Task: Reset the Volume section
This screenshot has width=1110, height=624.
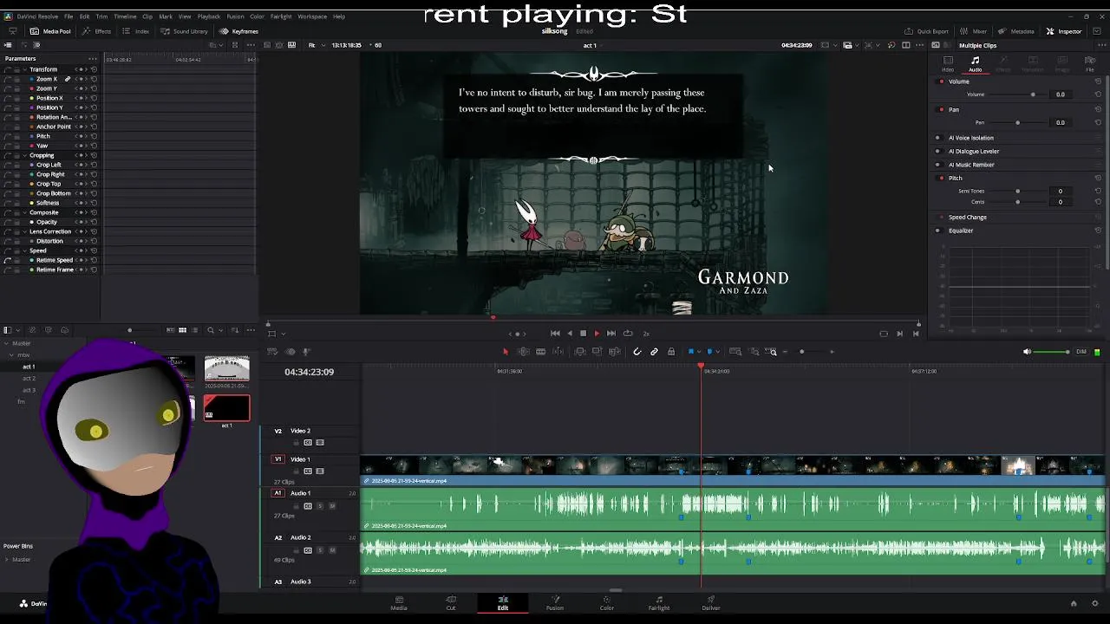Action: point(1098,81)
